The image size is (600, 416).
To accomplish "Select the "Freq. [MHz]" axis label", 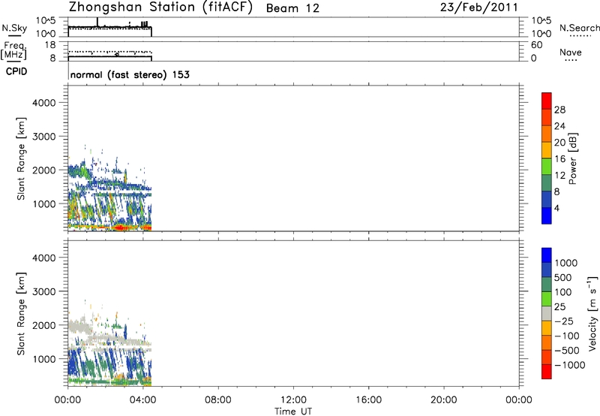I will tap(13, 50).
